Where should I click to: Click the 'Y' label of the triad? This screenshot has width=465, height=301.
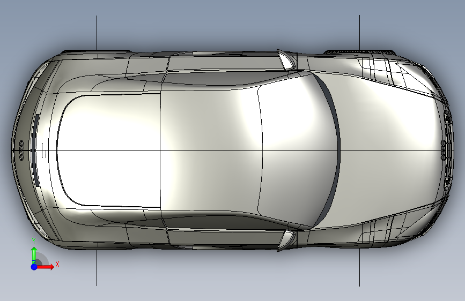[34, 241]
